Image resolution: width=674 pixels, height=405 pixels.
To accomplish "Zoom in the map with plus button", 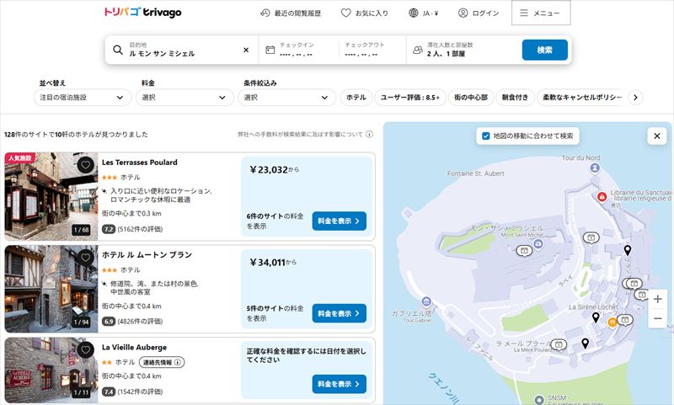I will click(658, 300).
